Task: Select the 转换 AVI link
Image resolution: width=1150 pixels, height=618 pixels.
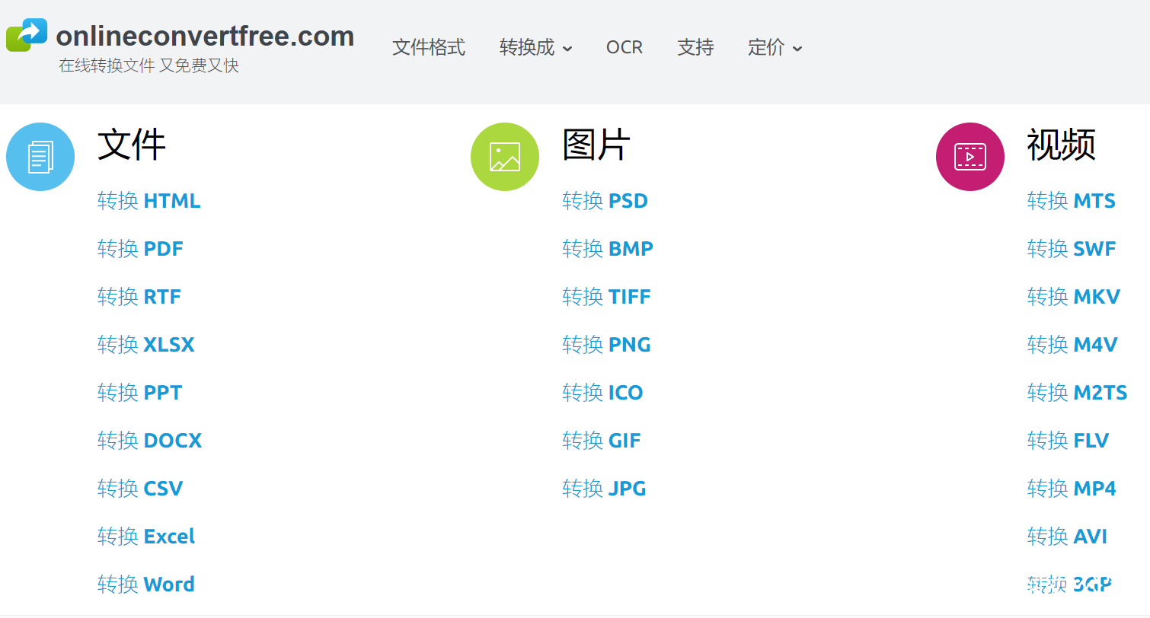Action: point(1068,536)
